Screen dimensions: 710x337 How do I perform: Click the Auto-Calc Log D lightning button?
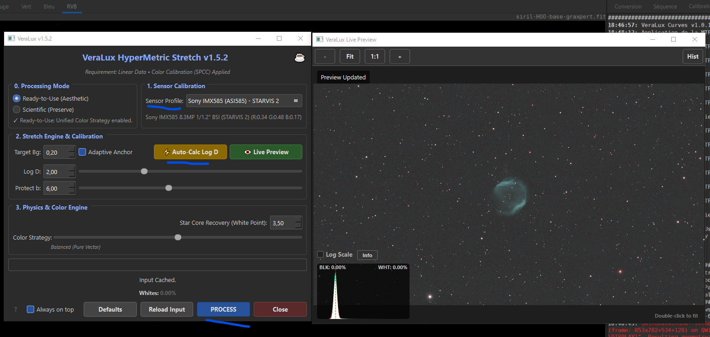click(x=190, y=152)
